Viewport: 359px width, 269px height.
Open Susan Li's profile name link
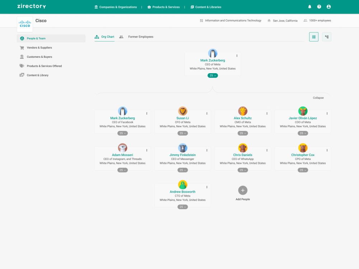click(183, 118)
